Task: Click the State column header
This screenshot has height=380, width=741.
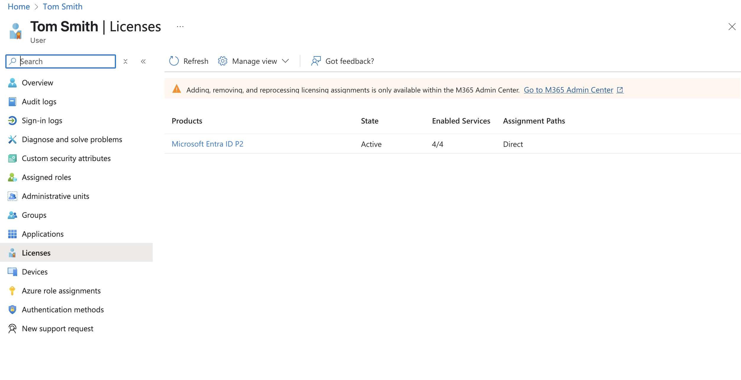Action: 370,121
